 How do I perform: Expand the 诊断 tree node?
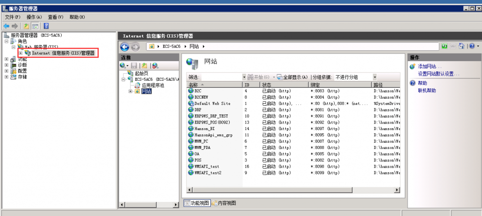(7, 65)
